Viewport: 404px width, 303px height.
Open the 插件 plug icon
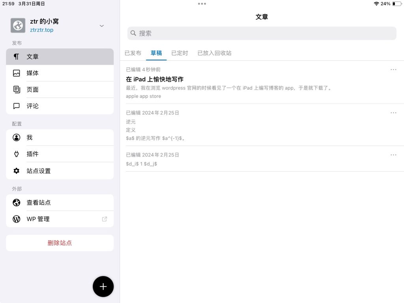(x=16, y=154)
